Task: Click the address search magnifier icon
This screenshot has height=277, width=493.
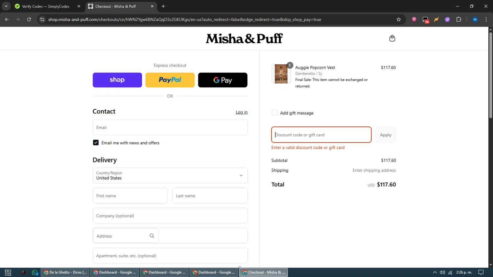Action: 152,236
